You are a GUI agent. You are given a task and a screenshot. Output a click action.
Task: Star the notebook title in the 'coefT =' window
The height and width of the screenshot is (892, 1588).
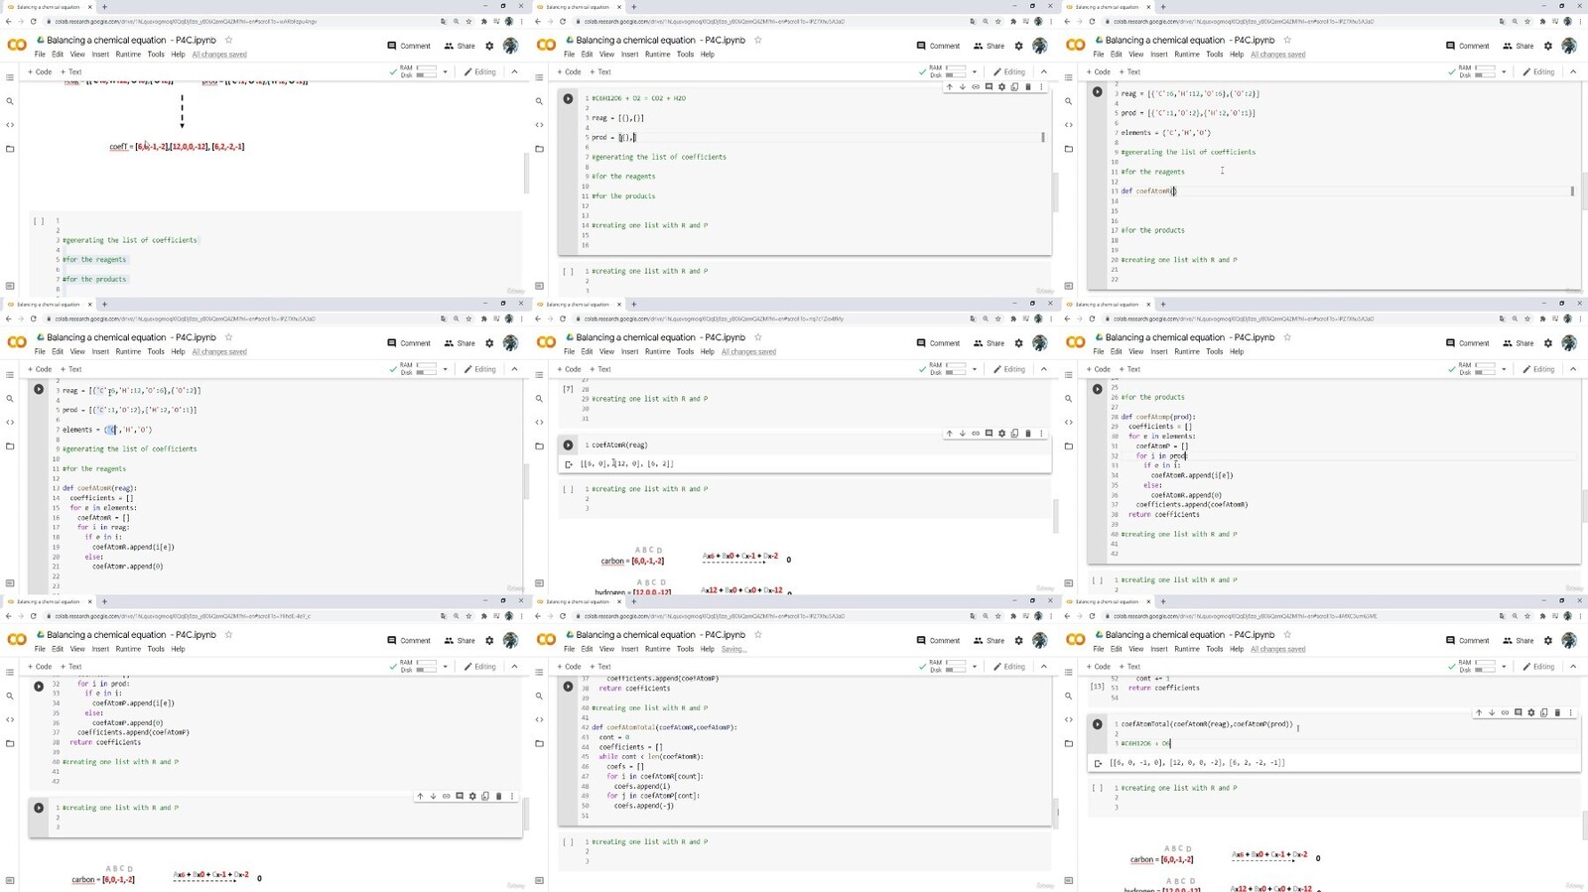click(228, 40)
